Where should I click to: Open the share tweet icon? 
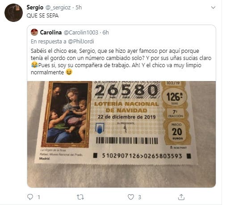click(x=181, y=197)
